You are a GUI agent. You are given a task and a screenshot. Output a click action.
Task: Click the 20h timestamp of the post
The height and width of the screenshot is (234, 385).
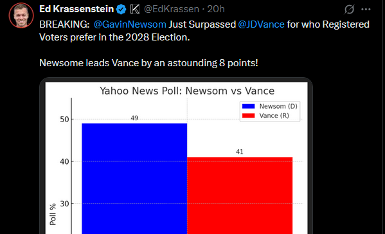216,9
